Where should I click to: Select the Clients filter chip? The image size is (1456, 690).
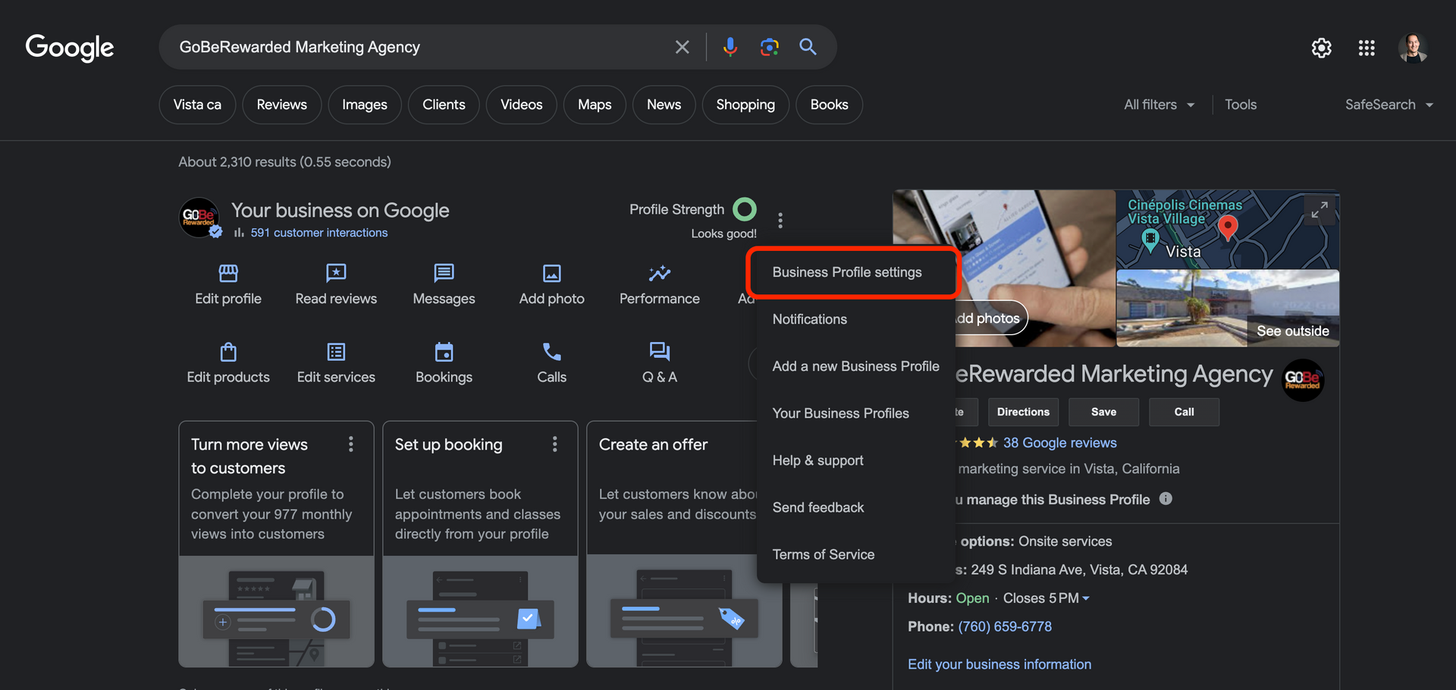[x=444, y=105]
